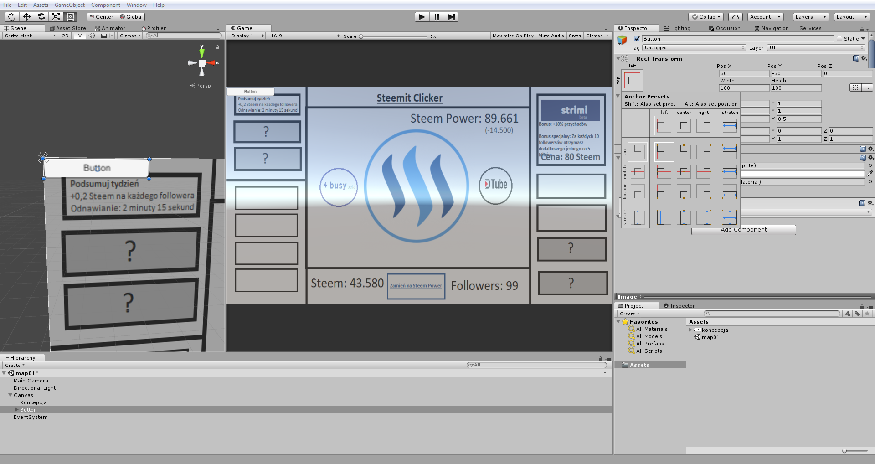Screen dimensions: 875x464
Task: Click the green Y axis gizmo cone
Action: [202, 53]
